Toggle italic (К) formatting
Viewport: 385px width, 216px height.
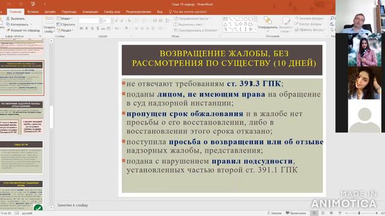click(87, 28)
